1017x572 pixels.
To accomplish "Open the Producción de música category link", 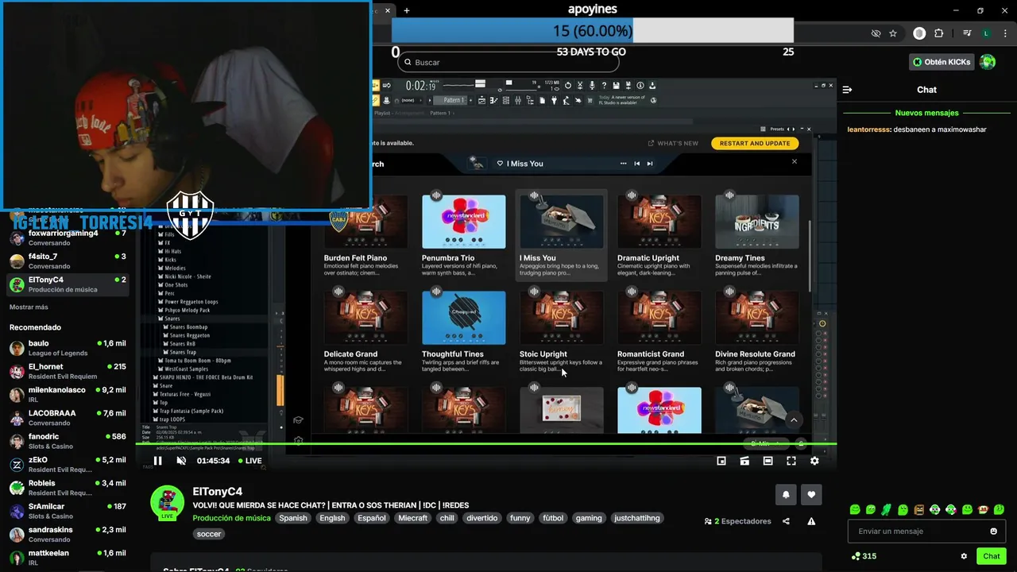I will tap(231, 518).
